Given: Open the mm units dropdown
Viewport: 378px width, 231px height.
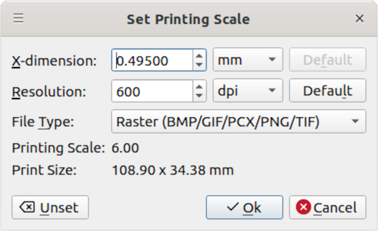Looking at the screenshot, I should pyautogui.click(x=248, y=60).
